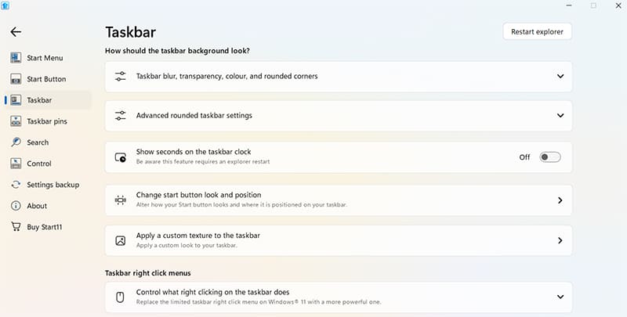Click the Taskbar pins sidebar icon
This screenshot has height=317, width=627.
point(16,121)
